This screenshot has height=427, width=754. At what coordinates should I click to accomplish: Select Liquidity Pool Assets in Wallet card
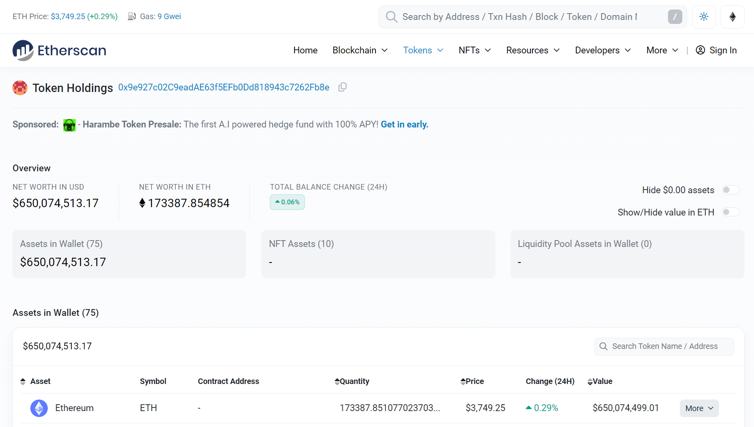click(627, 254)
